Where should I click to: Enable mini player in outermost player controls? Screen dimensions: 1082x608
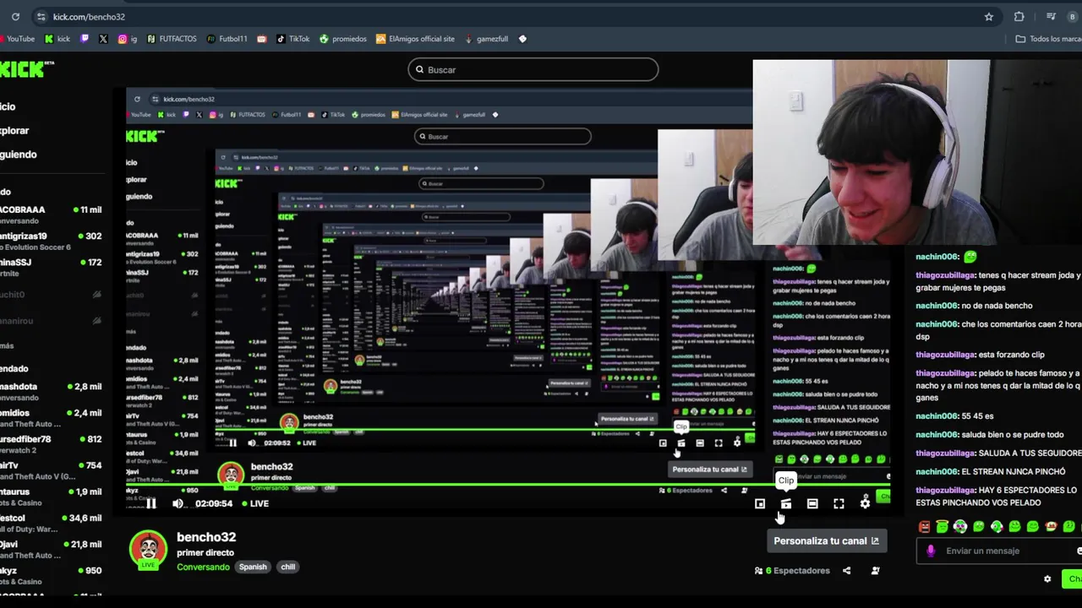pos(760,504)
